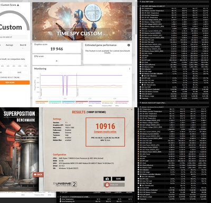Click the Unigine 2 logo
This screenshot has height=203, width=211.
65,184
